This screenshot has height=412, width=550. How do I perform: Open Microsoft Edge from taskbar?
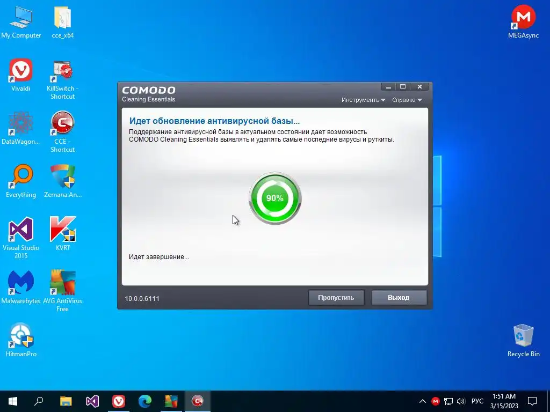(x=145, y=401)
